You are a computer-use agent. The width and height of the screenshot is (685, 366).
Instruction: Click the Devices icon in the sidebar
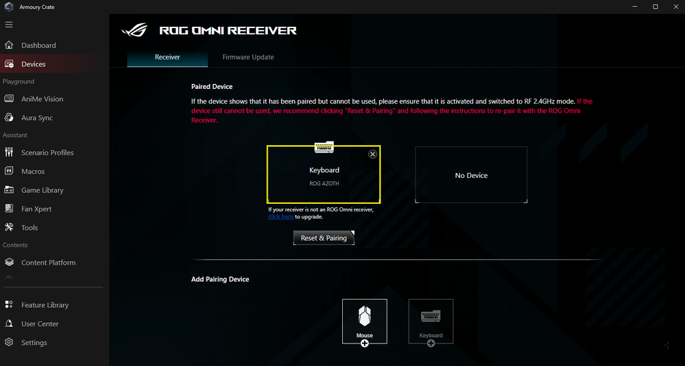pos(9,64)
